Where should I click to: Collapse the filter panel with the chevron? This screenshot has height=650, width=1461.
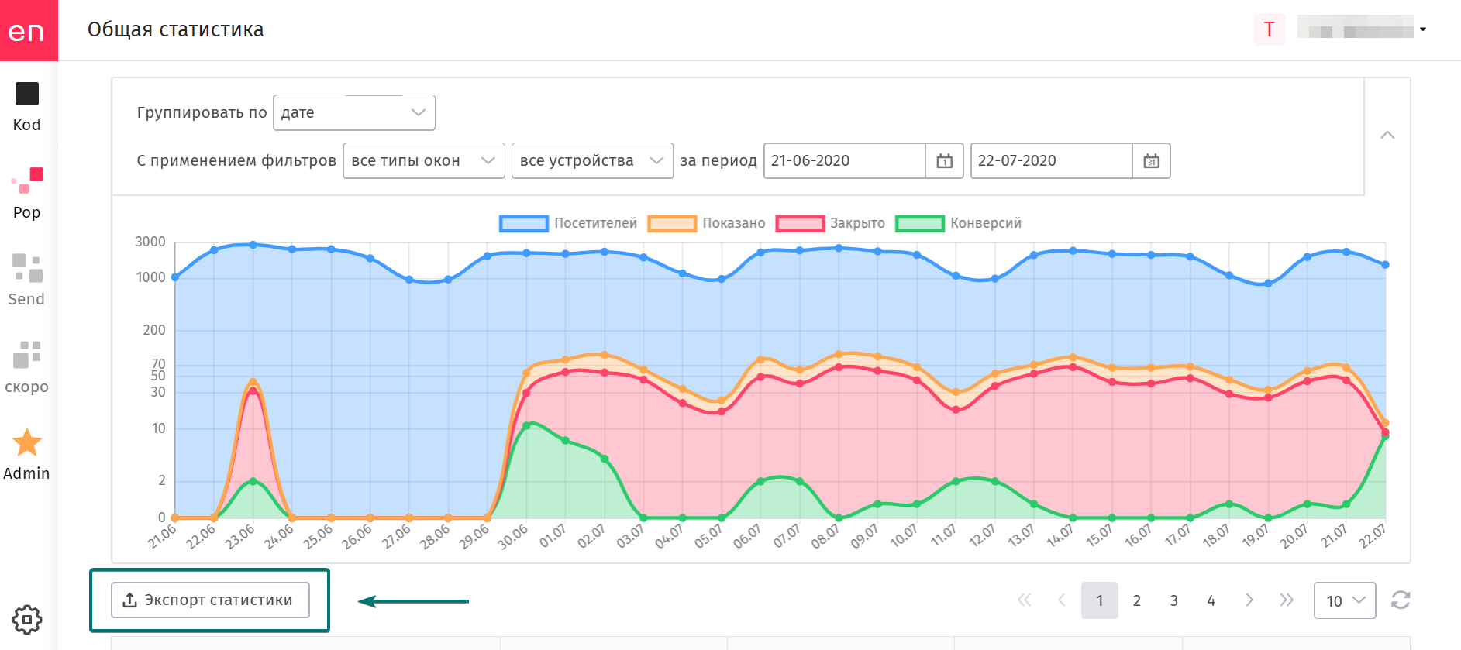[1387, 136]
